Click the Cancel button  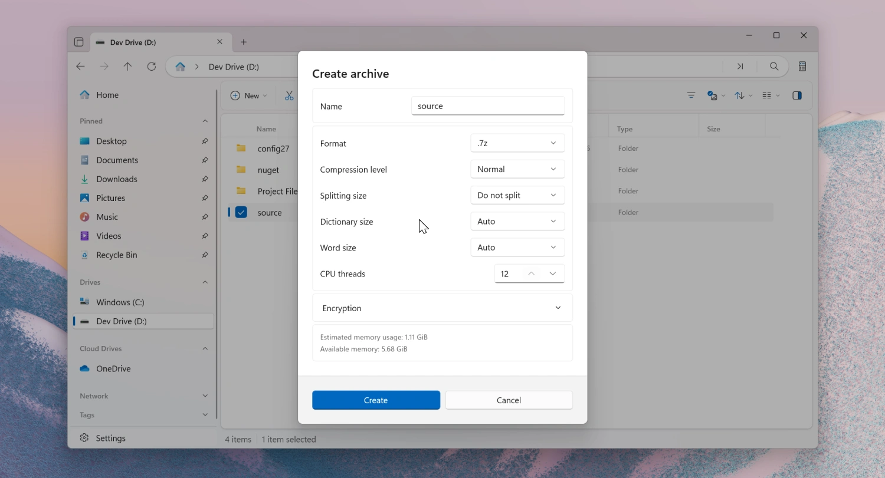[509, 400]
